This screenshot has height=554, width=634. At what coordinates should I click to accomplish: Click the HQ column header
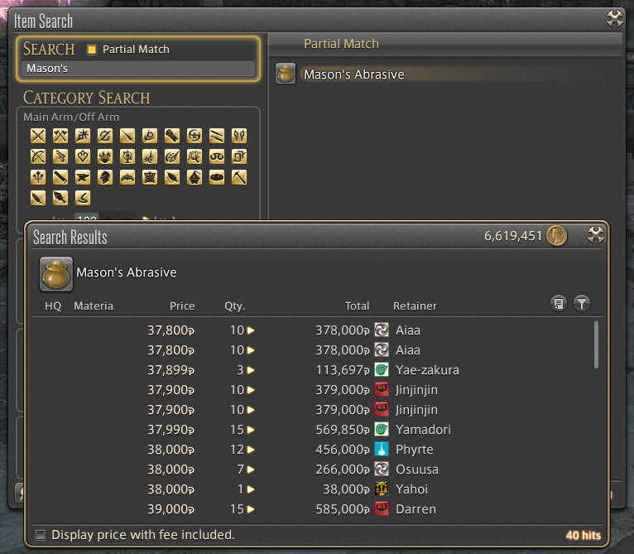pos(53,306)
